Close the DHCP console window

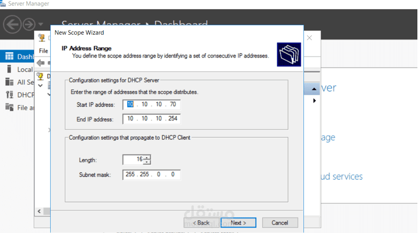coord(309,38)
